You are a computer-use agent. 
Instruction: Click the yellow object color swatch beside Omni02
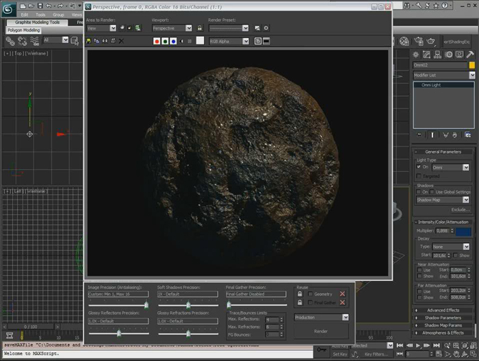point(472,65)
